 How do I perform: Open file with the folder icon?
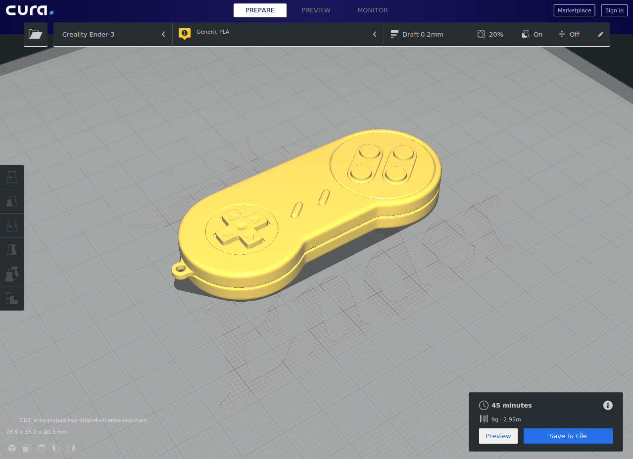pos(36,34)
